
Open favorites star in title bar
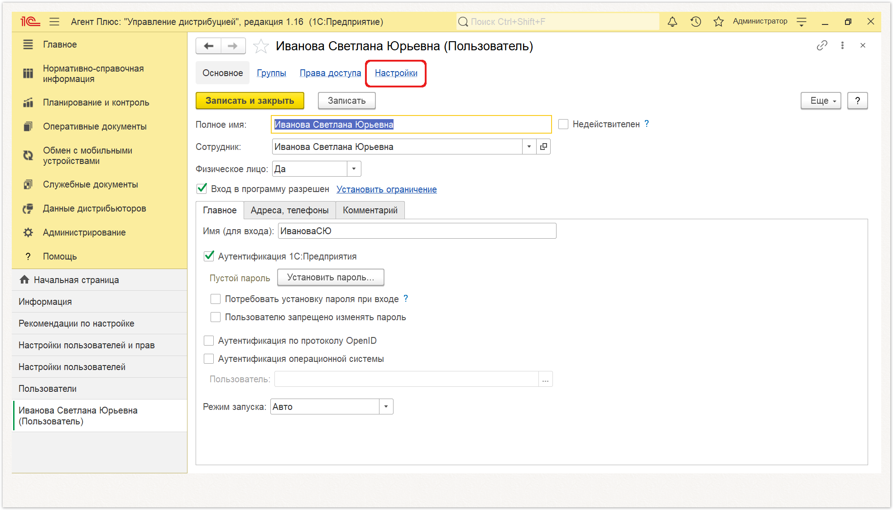(719, 21)
